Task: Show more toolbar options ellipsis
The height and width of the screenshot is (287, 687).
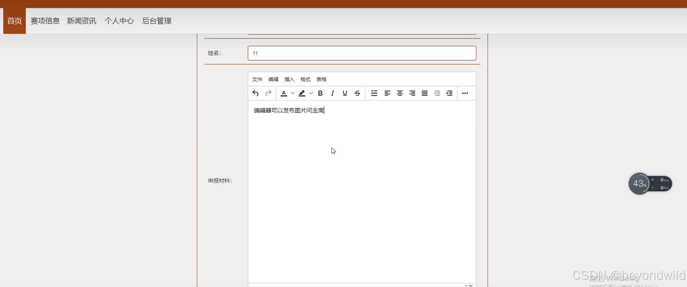Action: coord(465,93)
